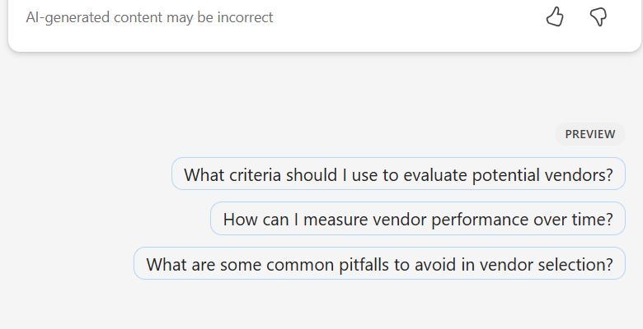This screenshot has height=329, width=643.
Task: Rate the response as helpful
Action: [x=555, y=16]
